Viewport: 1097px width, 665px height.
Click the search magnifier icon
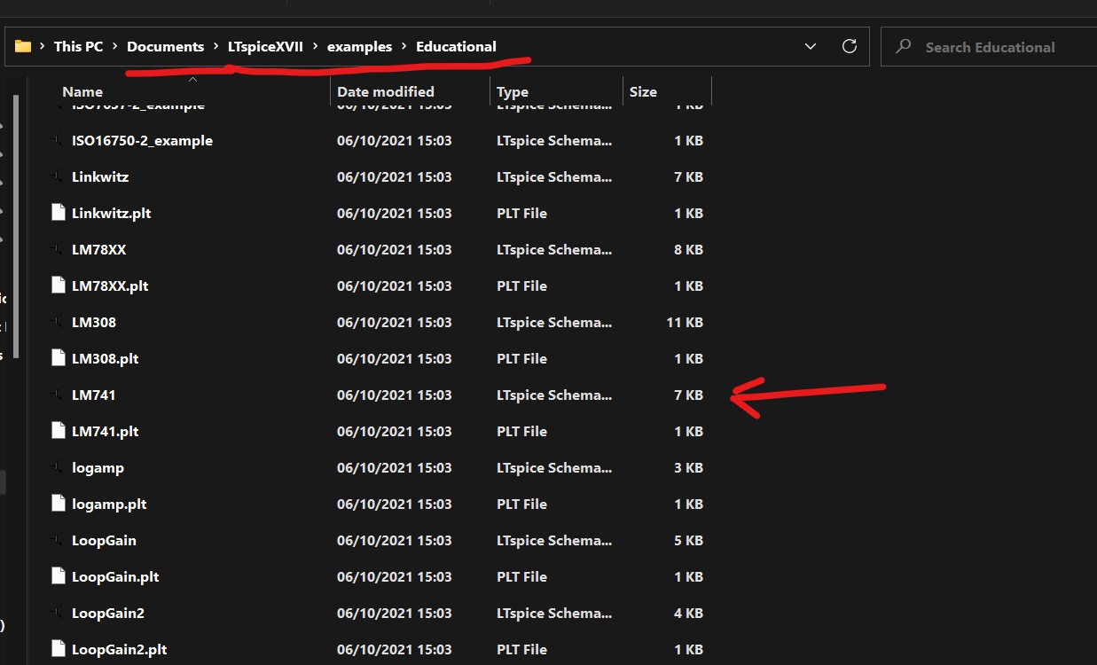pos(903,47)
